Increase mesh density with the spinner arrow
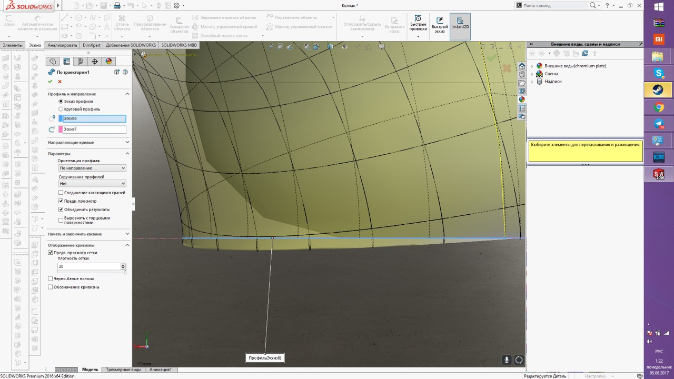The height and width of the screenshot is (379, 674). (123, 265)
